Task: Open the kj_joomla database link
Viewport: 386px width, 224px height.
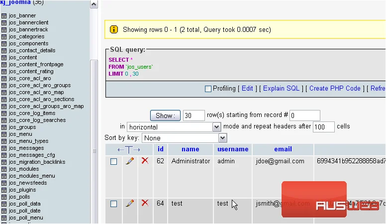Action: tap(15, 2)
